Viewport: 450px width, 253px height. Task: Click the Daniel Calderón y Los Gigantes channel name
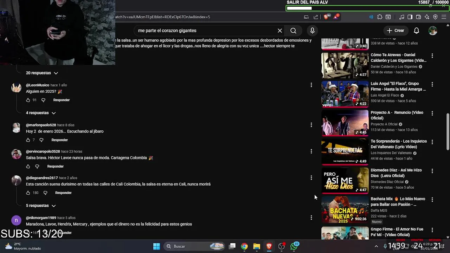pos(394,67)
